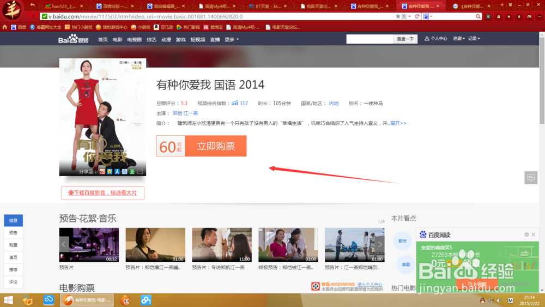Open actress link 江一燕
Image resolution: width=545 pixels, height=307 pixels.
pyautogui.click(x=191, y=113)
